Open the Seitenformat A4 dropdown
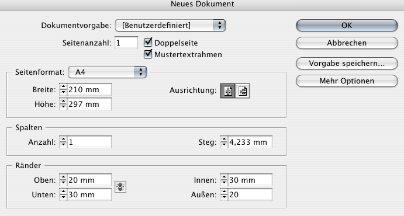The width and height of the screenshot is (404, 216). point(108,72)
